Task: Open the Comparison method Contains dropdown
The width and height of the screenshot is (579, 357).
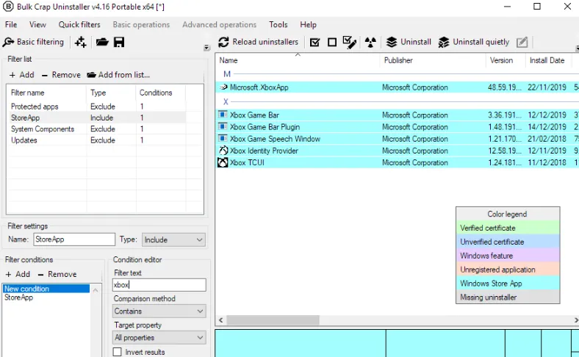Action: click(x=159, y=311)
